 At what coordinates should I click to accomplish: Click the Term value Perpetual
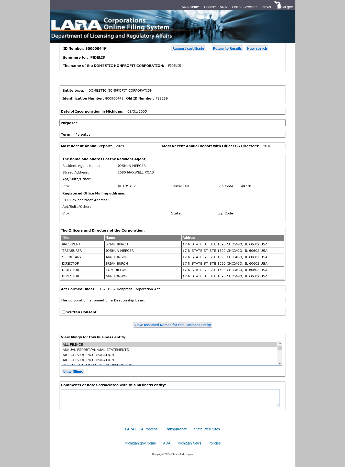point(83,134)
